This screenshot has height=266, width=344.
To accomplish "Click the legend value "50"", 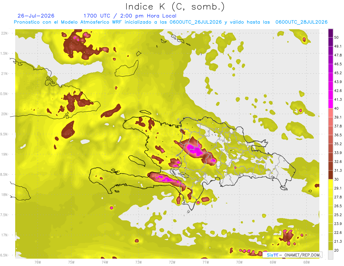I will pyautogui.click(x=337, y=37).
